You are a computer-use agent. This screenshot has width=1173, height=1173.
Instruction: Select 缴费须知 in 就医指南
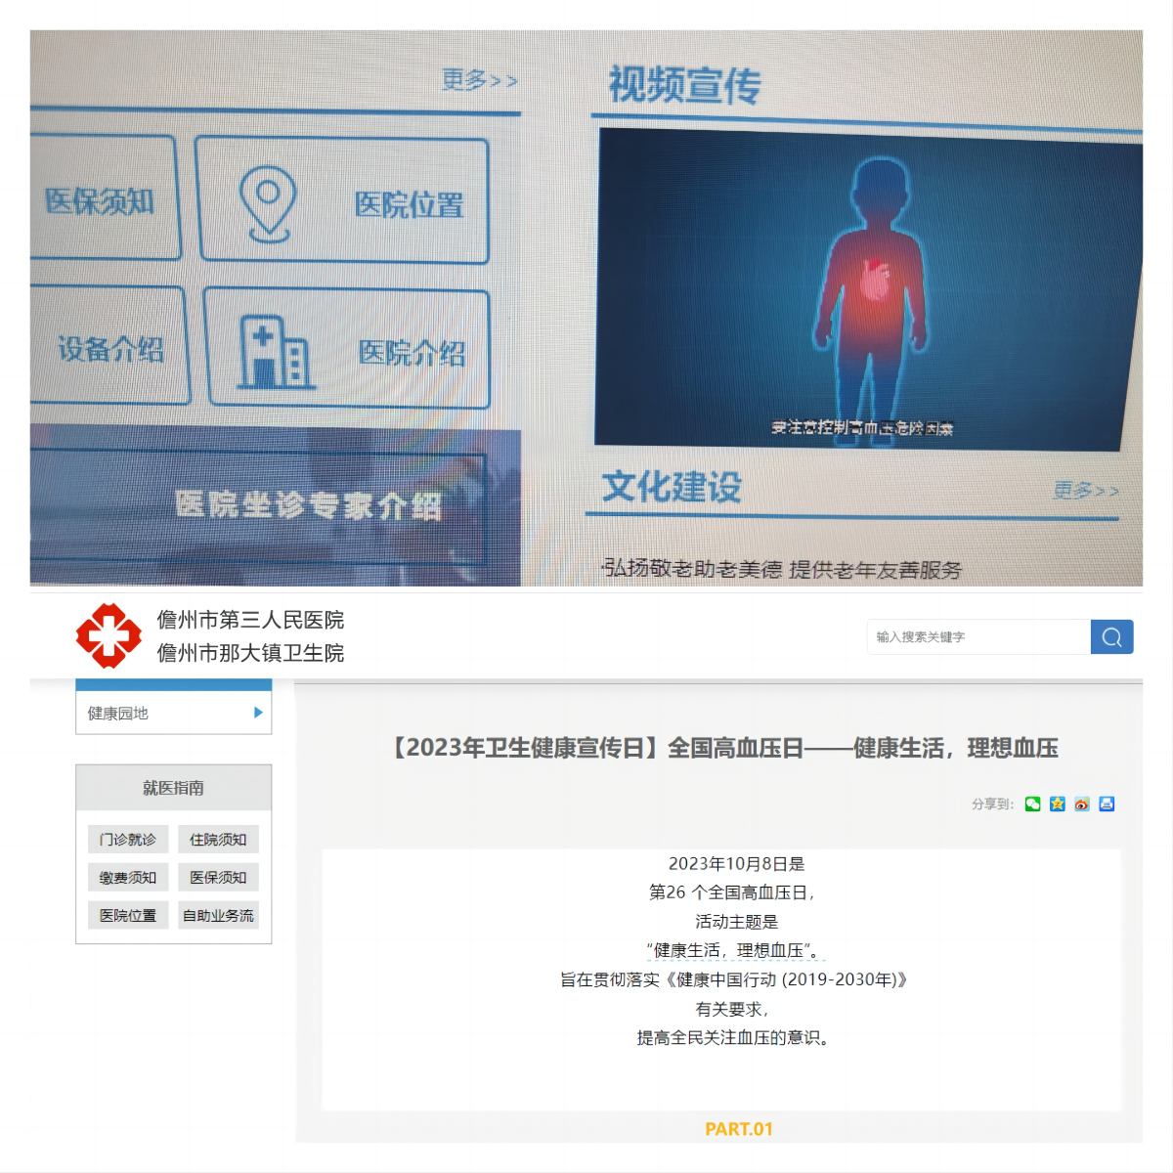click(128, 877)
